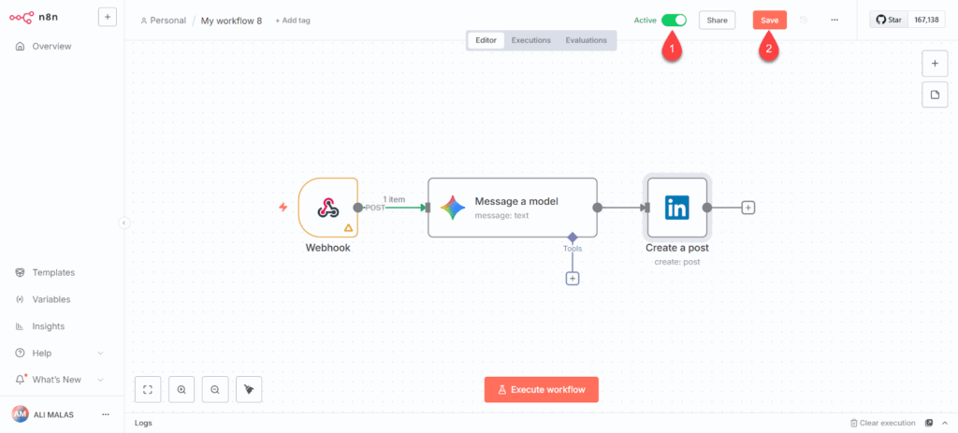Switch to the Evaluations tab
958x433 pixels.
tap(586, 40)
